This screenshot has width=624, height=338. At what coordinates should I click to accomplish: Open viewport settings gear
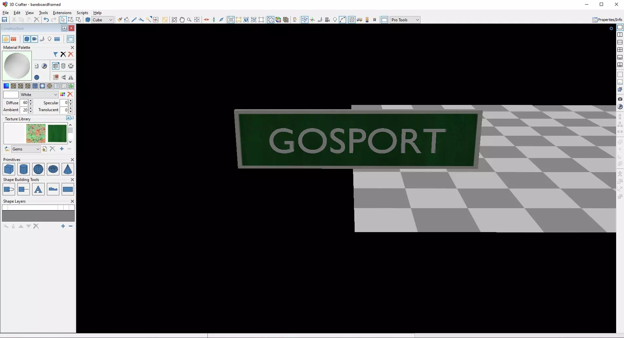[611, 29]
